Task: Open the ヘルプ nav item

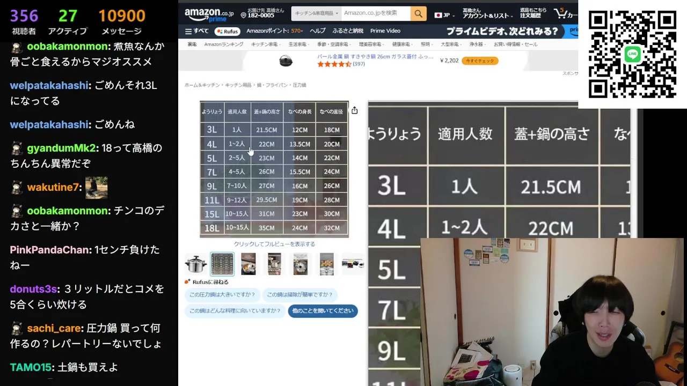Action: pos(317,31)
